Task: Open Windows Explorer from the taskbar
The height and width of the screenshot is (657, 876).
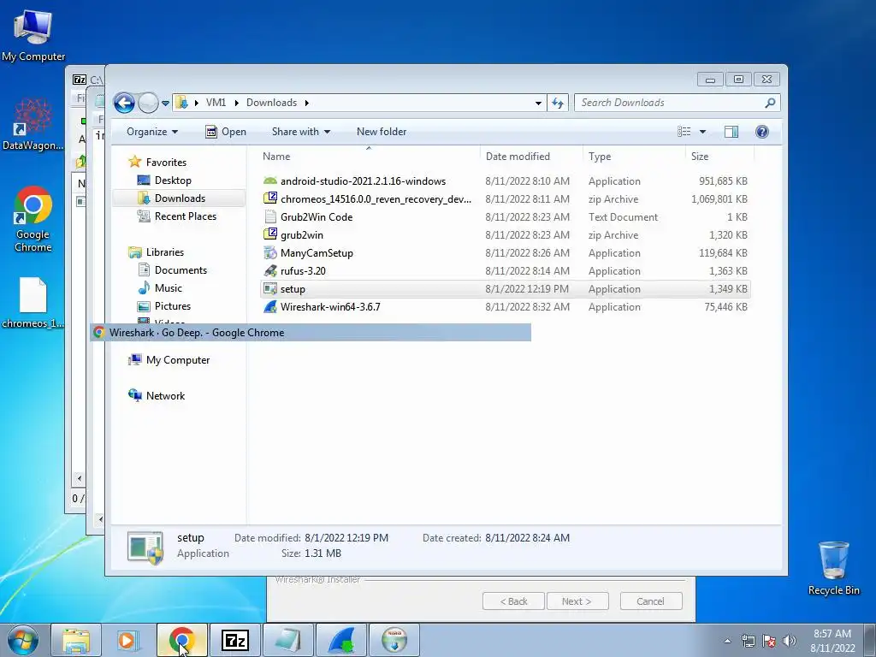Action: tap(76, 640)
